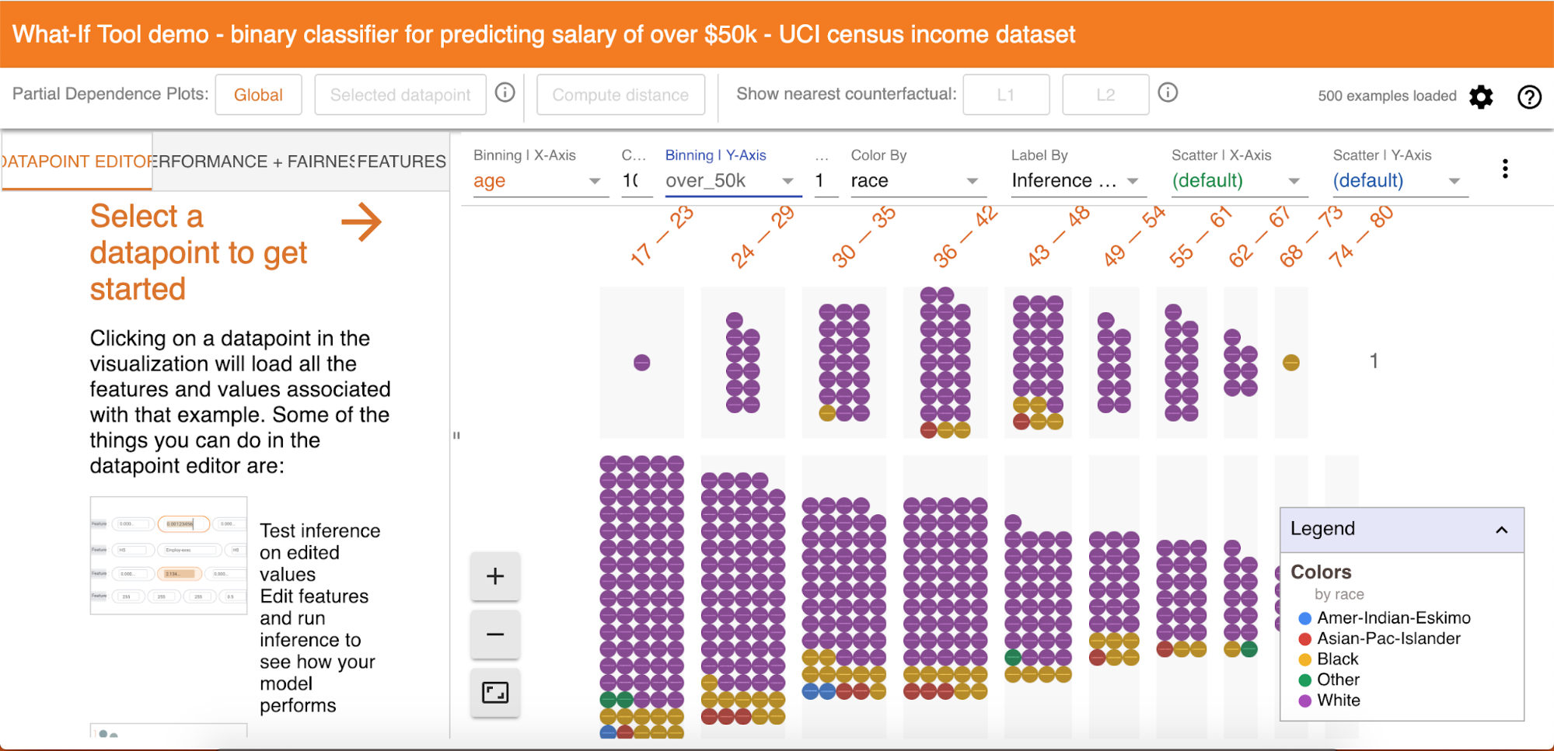Open settings via the gear icon
This screenshot has height=751, width=1554.
(x=1481, y=96)
